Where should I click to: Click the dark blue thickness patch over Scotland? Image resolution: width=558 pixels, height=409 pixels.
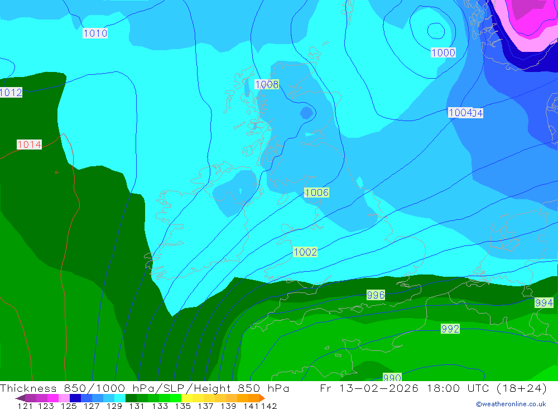(x=306, y=113)
